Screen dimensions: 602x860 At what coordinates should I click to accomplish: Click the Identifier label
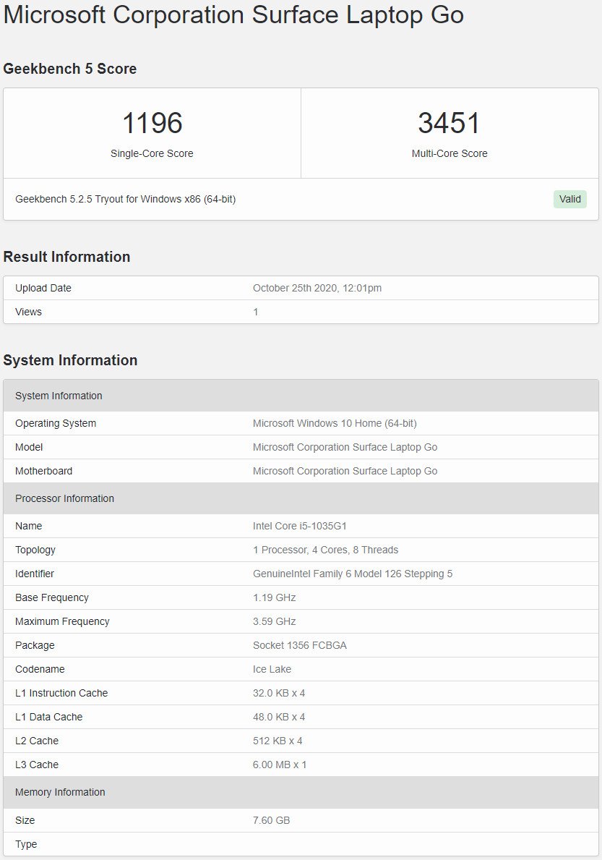[35, 574]
